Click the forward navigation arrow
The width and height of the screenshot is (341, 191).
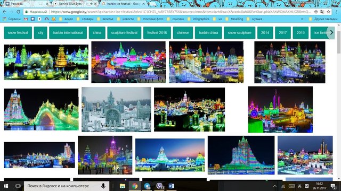tap(11, 12)
